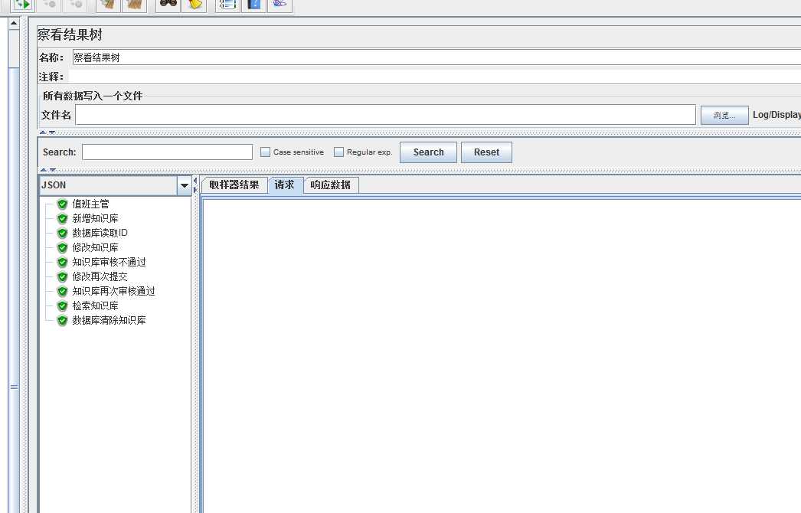
Task: Toggle the Case sensitive checkbox
Action: (x=265, y=152)
